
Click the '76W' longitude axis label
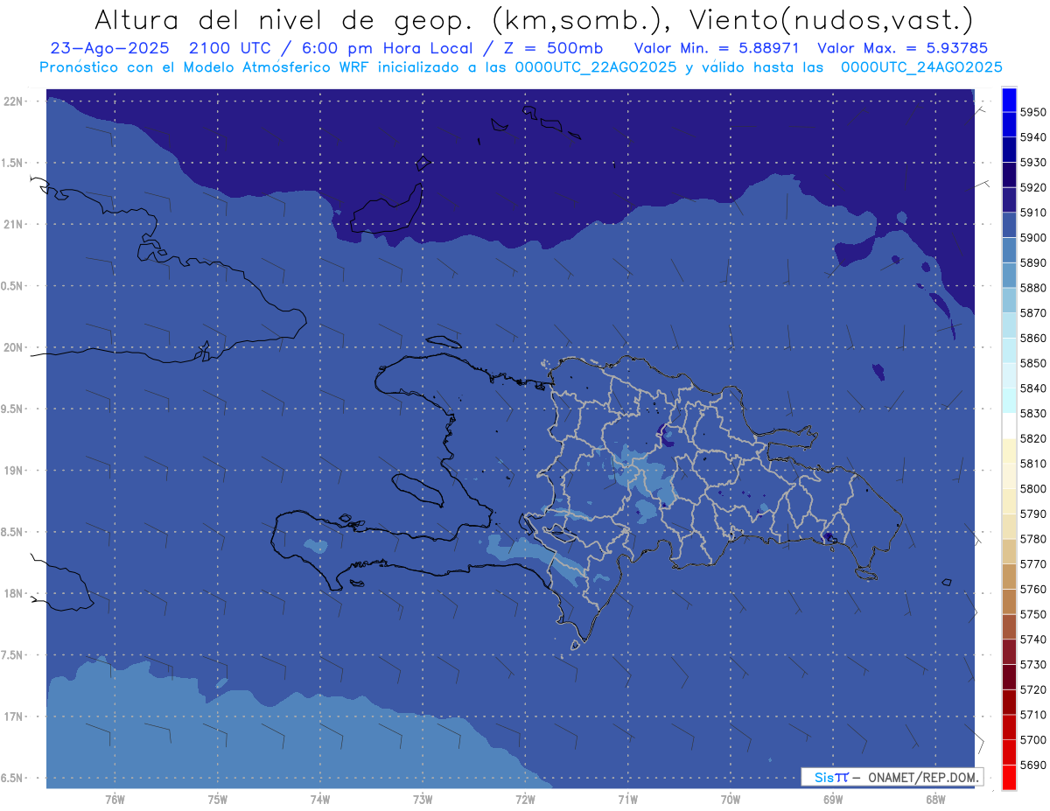click(115, 800)
